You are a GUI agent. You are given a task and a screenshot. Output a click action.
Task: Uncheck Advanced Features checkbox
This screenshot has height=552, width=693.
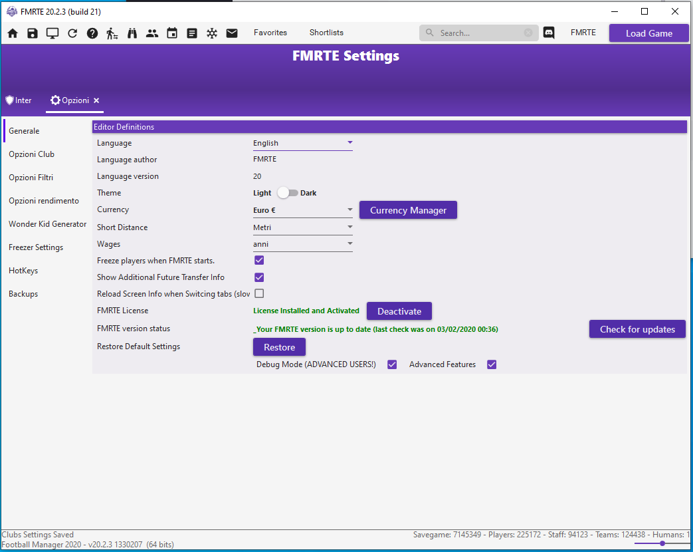492,364
